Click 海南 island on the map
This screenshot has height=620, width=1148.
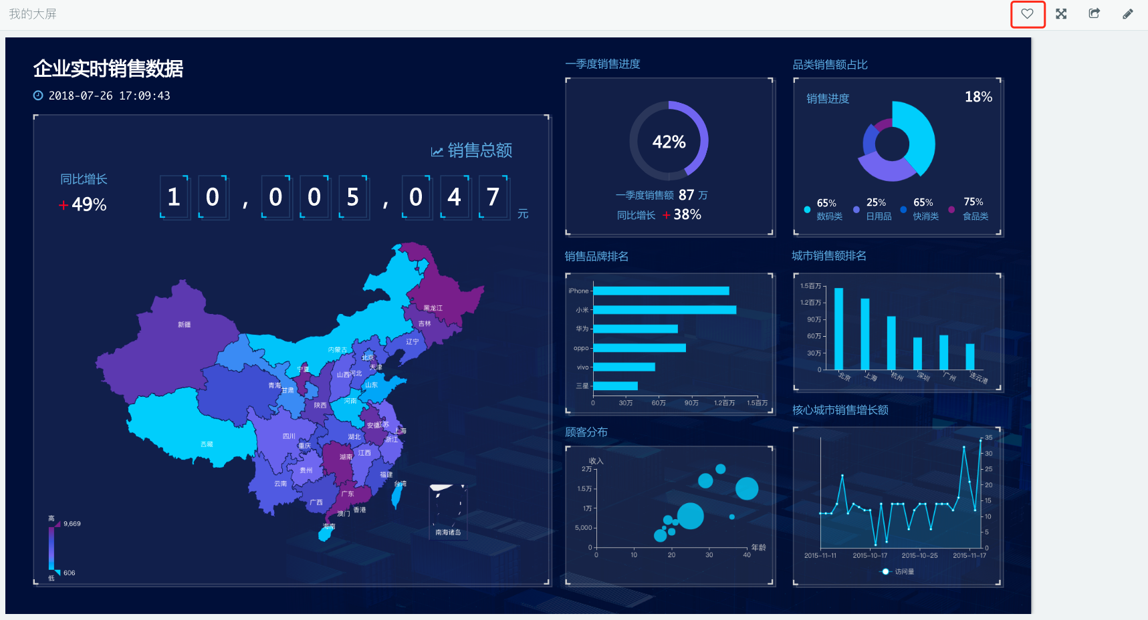pyautogui.click(x=326, y=533)
